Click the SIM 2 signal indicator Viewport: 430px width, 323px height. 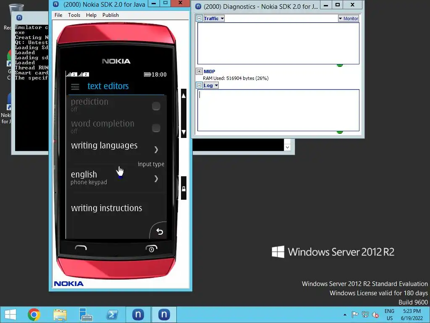(84, 74)
